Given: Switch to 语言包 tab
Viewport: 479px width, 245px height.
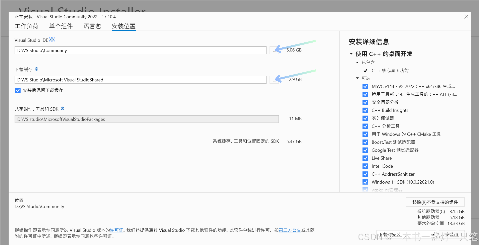Looking at the screenshot, I should click(92, 26).
